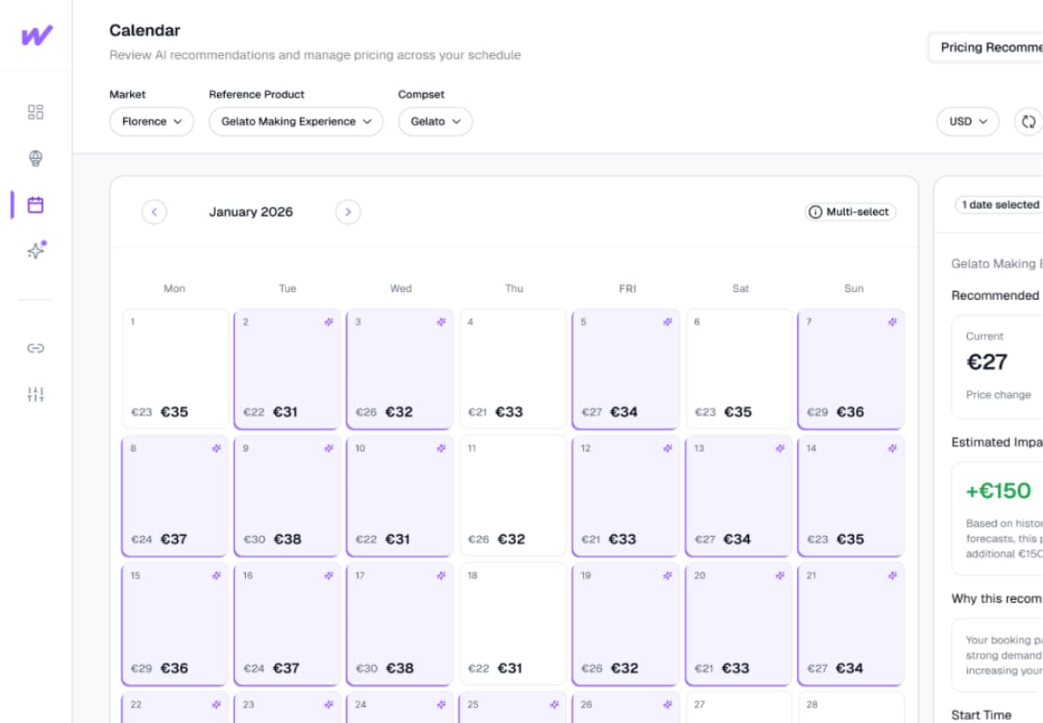
Task: Click the sparkle icon on day 20
Action: (780, 576)
